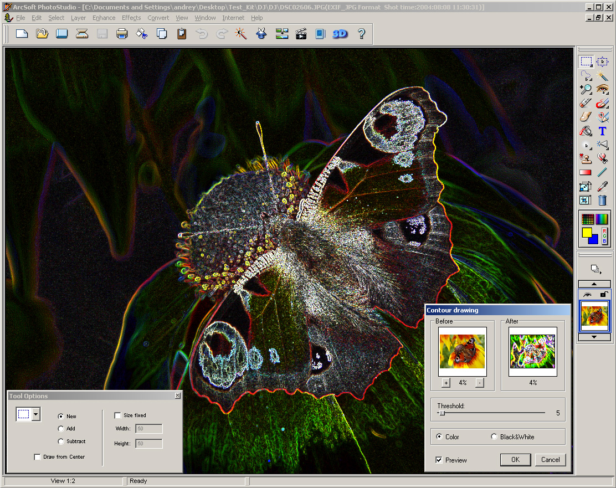616x488 pixels.
Task: Select the Text tool
Action: tap(603, 131)
